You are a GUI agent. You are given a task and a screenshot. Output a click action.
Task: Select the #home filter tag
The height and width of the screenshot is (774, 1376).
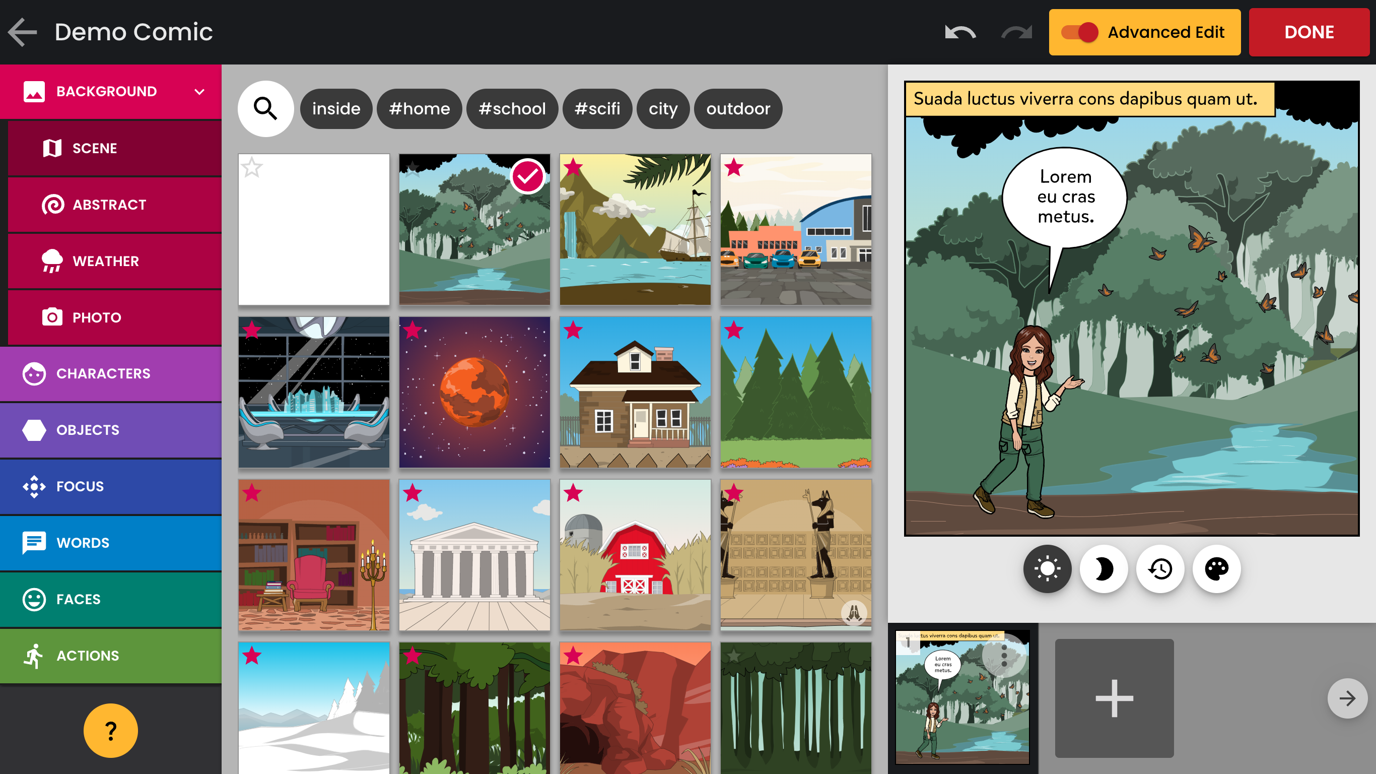click(x=419, y=108)
